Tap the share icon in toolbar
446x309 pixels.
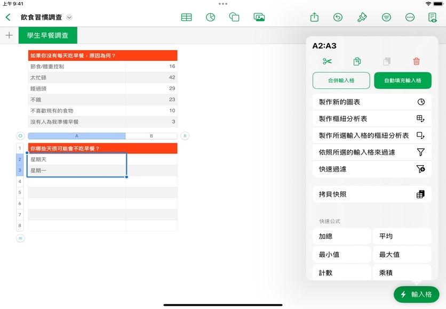314,17
